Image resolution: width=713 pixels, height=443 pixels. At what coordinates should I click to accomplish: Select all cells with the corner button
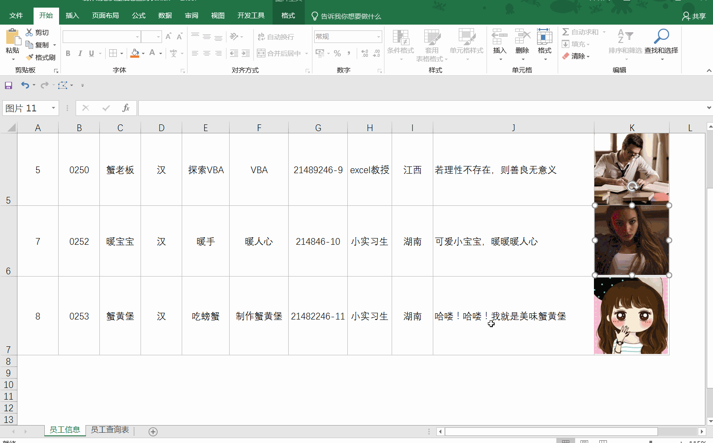[9, 128]
